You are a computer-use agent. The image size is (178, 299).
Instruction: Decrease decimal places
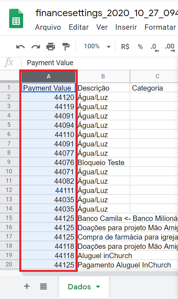pos(154,47)
